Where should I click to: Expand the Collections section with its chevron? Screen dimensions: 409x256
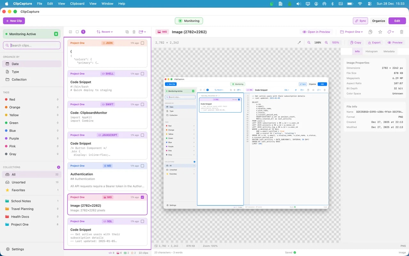coord(58,167)
